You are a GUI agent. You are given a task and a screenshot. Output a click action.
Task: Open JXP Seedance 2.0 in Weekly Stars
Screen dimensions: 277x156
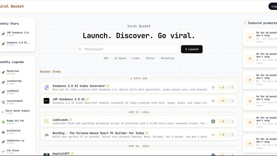tap(18, 33)
